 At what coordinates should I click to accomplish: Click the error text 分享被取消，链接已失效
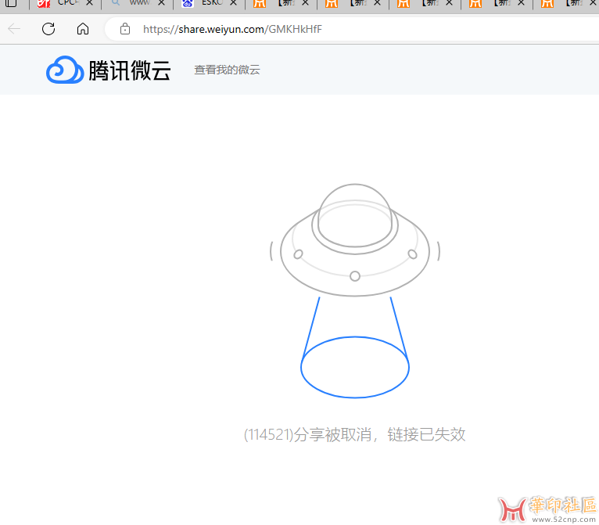(380, 434)
